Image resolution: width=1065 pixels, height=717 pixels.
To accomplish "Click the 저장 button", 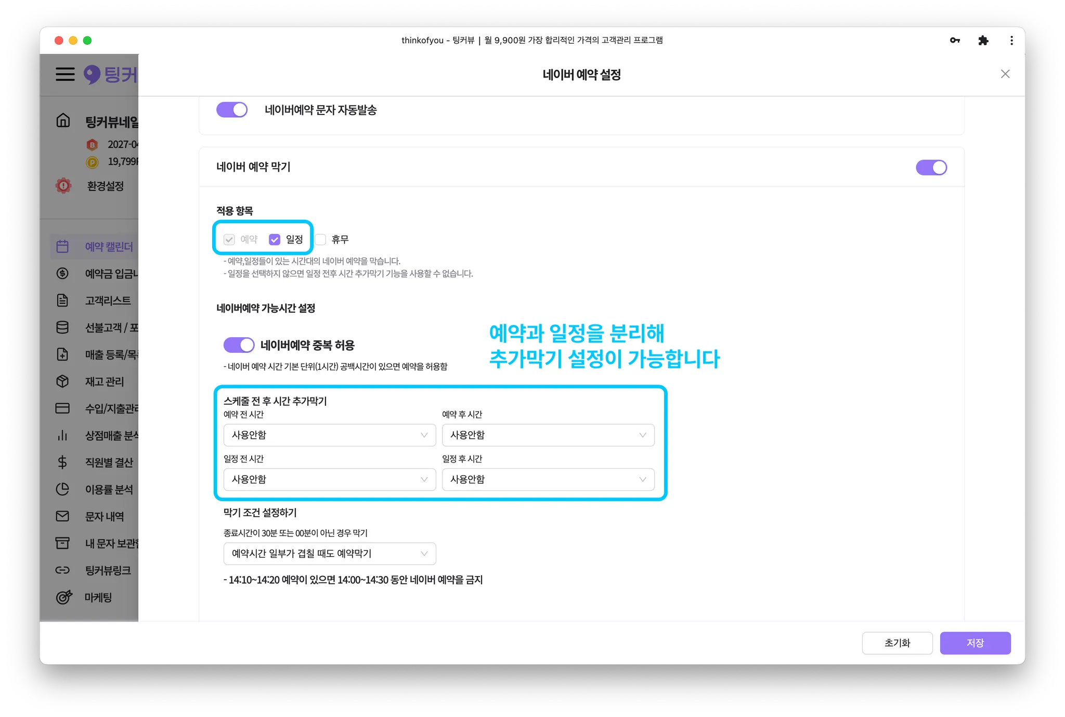I will [x=975, y=643].
